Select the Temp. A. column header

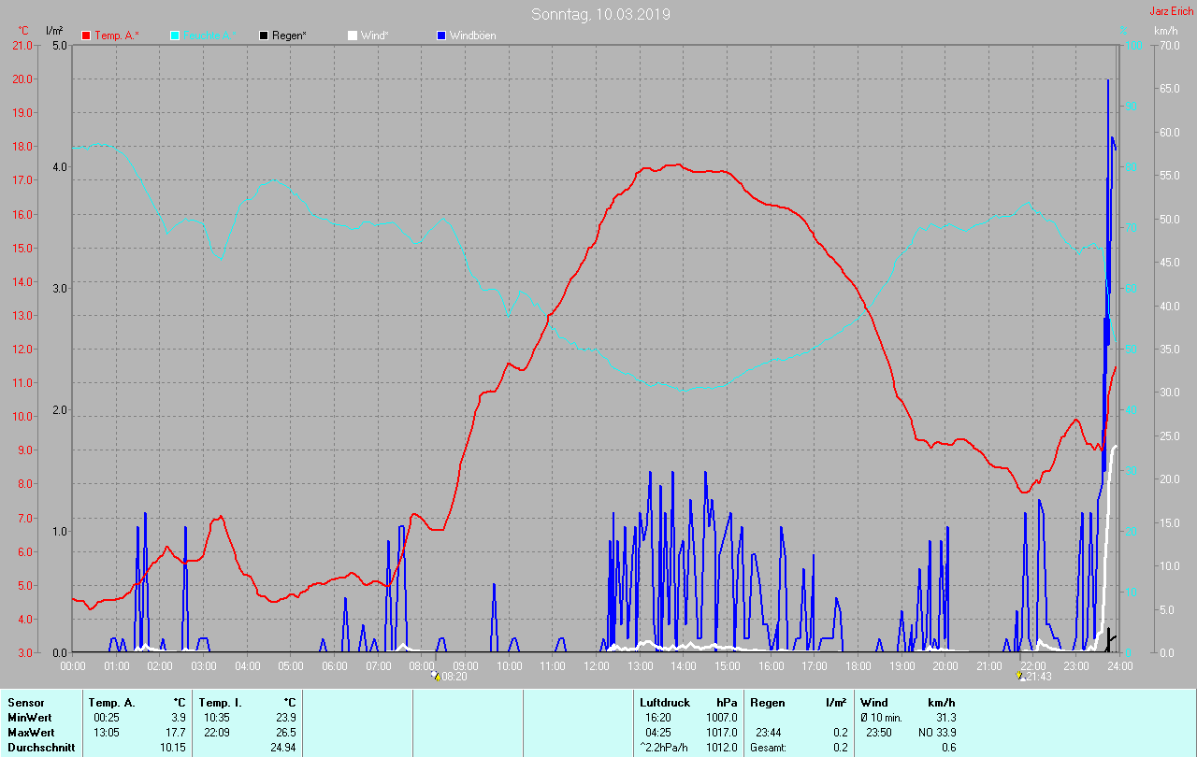(x=111, y=703)
